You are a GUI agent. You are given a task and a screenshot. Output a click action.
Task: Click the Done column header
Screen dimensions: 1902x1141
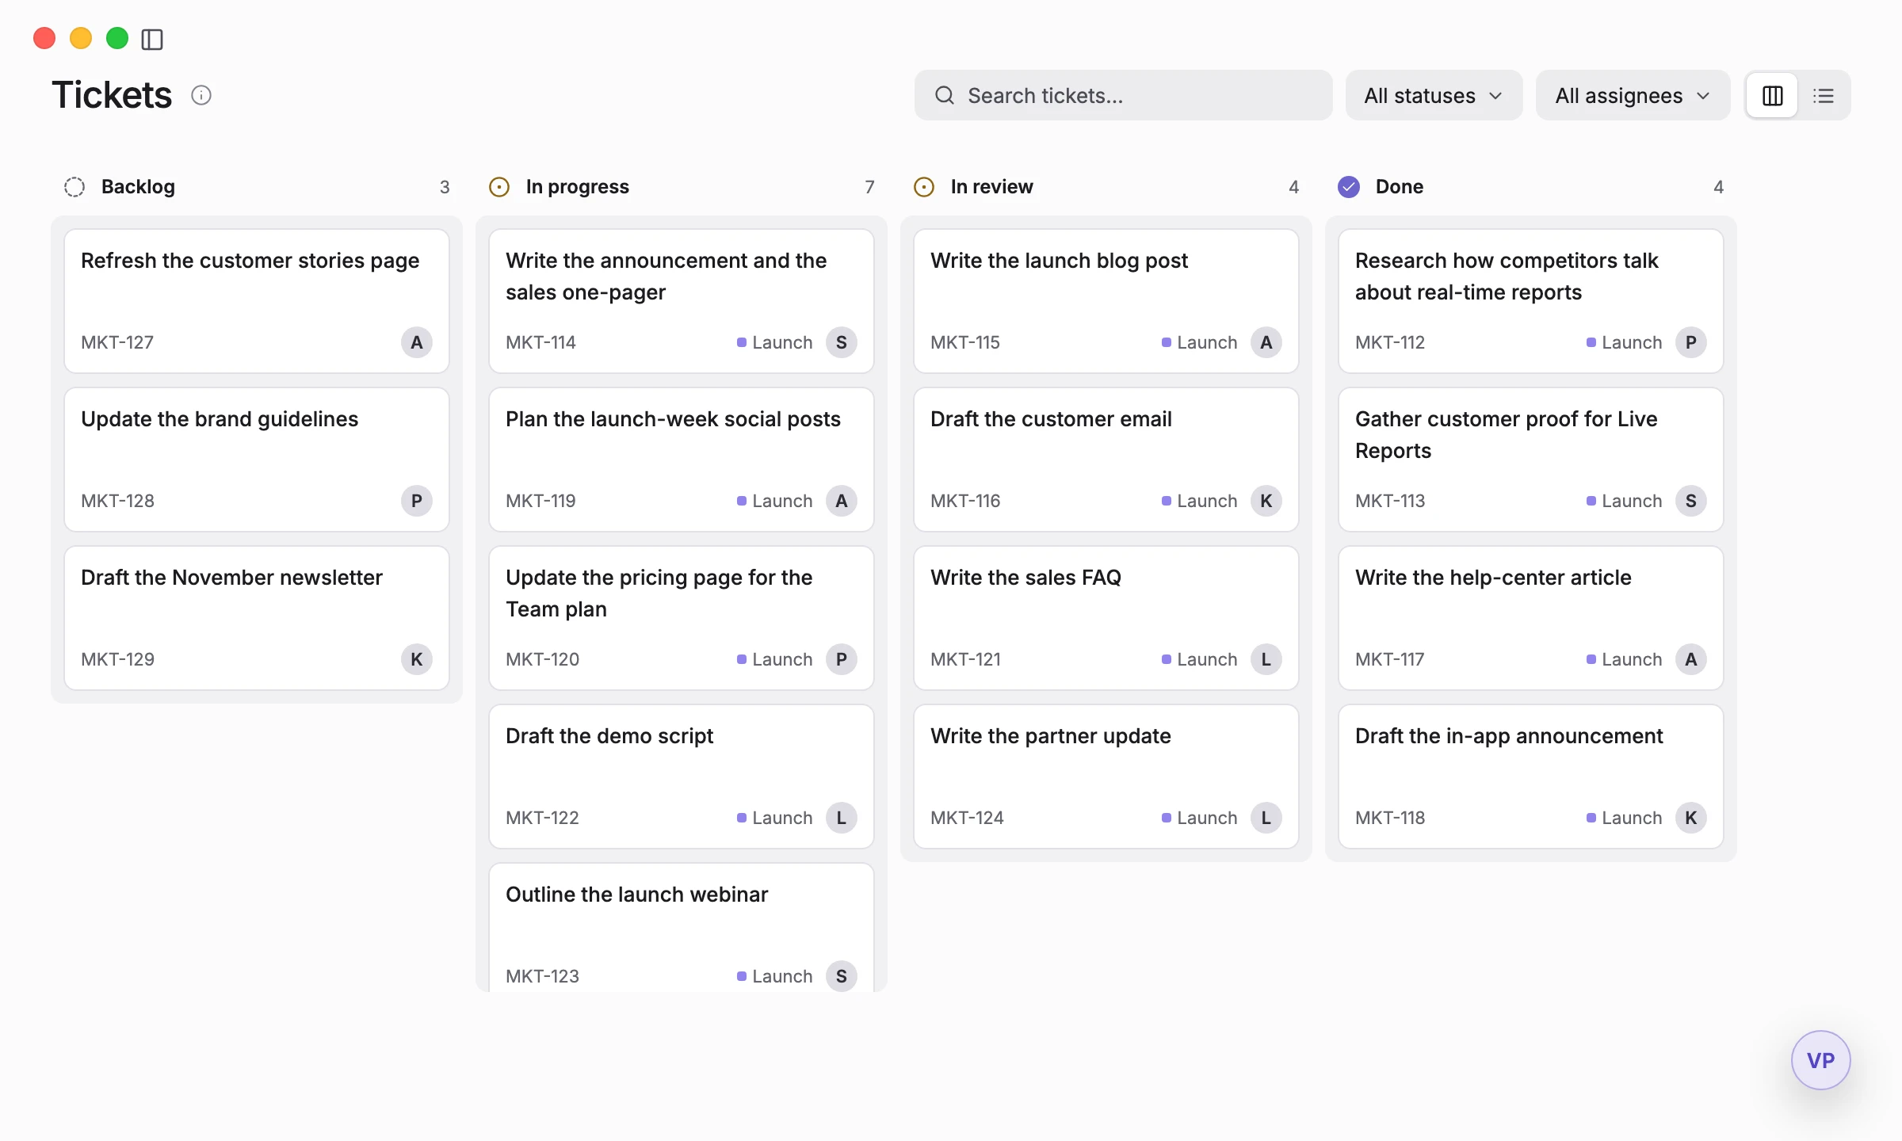1531,187
